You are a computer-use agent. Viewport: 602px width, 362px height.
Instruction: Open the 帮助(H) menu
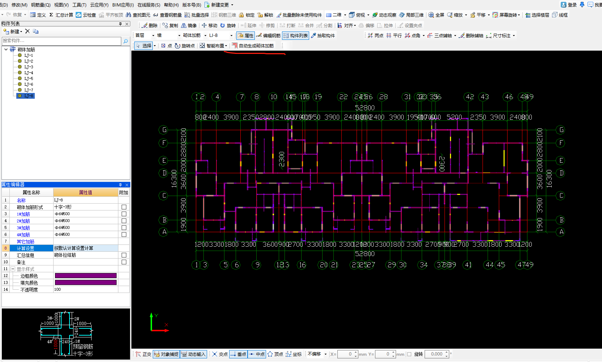pos(171,5)
